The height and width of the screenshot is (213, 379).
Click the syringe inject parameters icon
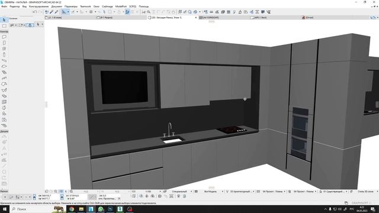click(56, 12)
